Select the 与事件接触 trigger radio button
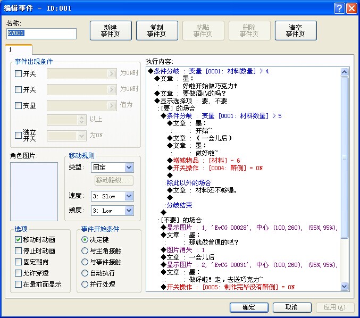This screenshot has height=318, width=360. [x=85, y=262]
